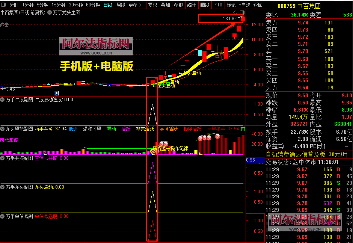Image resolution: width=353 pixels, height=243 pixels.
Task: Click the indicator icon beside 万手龙头主图 label
Action: pos(49,12)
